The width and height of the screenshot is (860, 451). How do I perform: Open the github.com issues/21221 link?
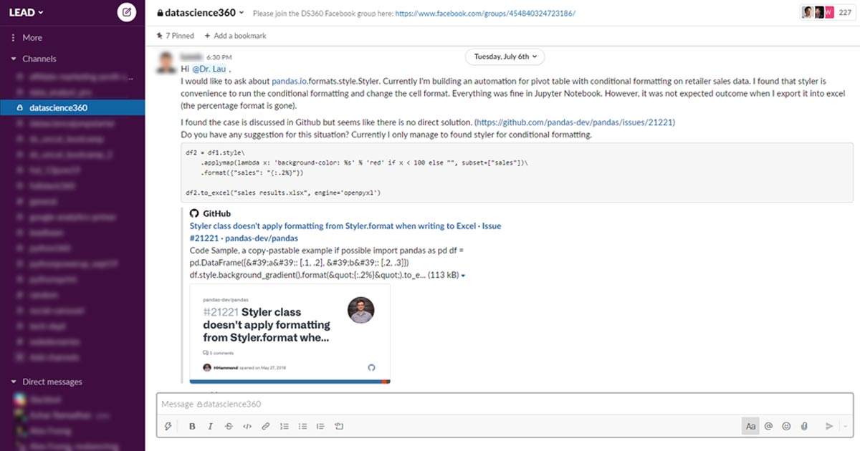(575, 122)
